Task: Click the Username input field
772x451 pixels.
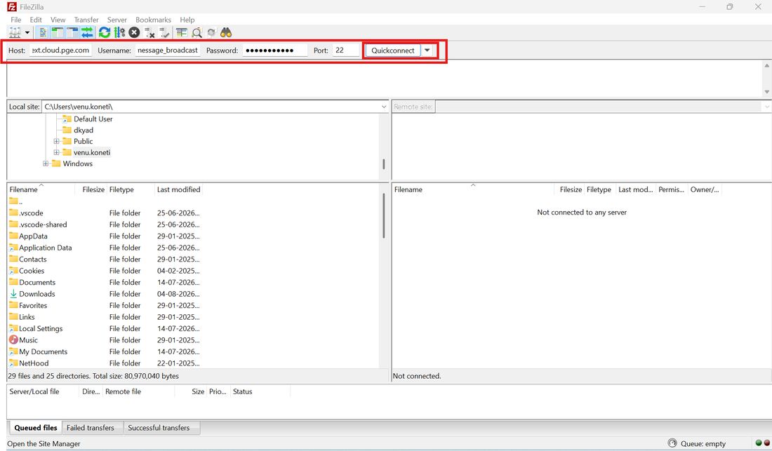Action: pyautogui.click(x=168, y=51)
